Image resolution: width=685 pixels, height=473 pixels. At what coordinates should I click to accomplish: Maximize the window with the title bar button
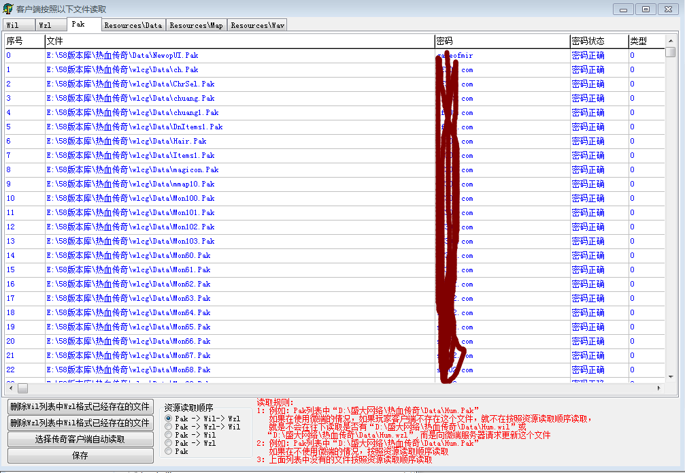[646, 9]
